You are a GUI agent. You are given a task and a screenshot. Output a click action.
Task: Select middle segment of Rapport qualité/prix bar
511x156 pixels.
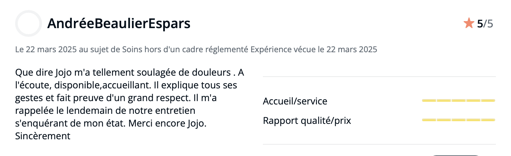459,120
